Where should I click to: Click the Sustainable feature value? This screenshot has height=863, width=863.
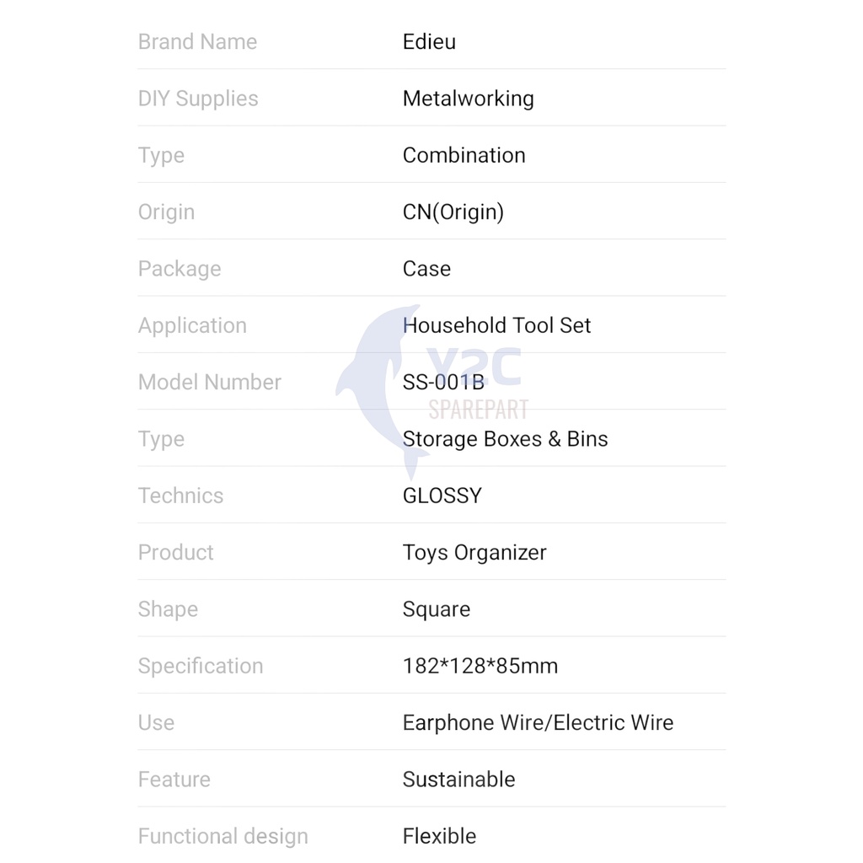(x=459, y=780)
